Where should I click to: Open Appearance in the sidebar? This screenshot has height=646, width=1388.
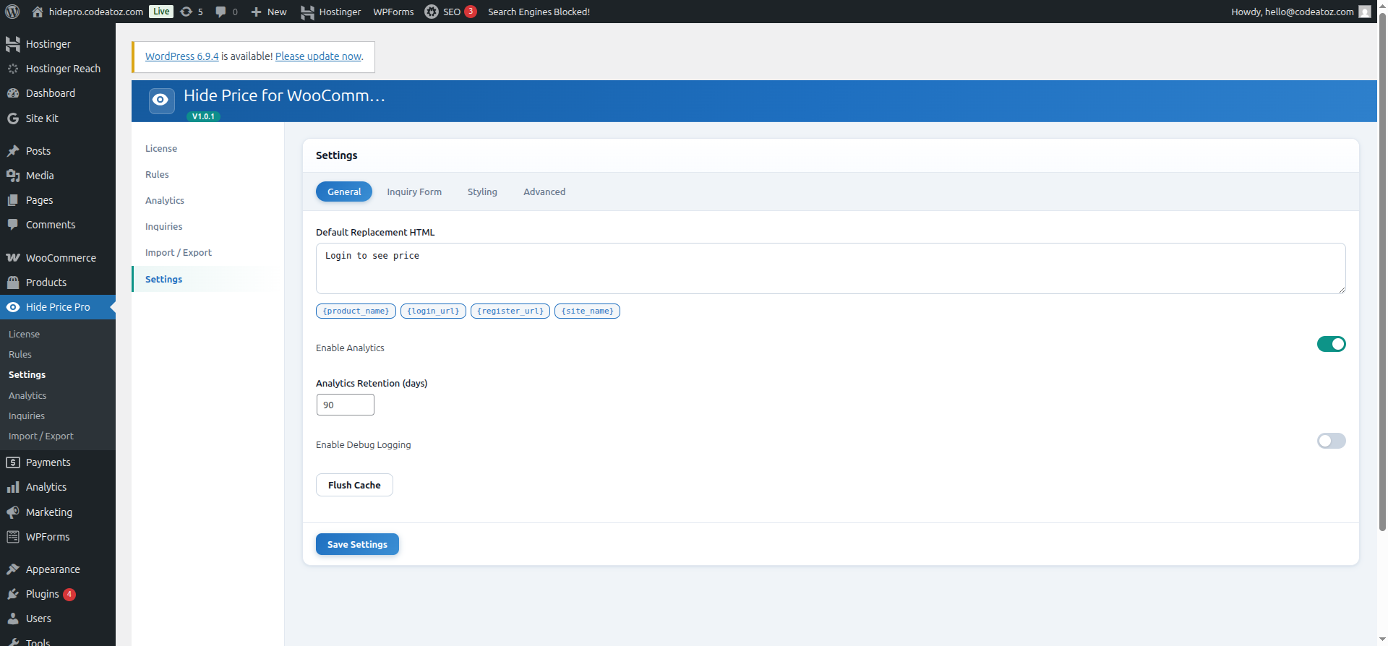click(58, 569)
